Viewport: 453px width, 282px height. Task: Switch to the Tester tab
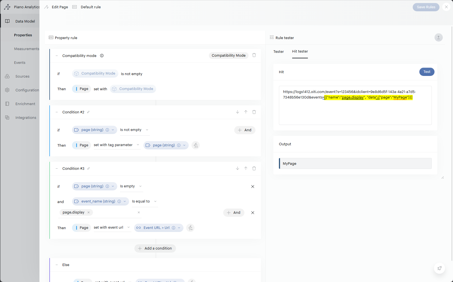click(x=278, y=51)
